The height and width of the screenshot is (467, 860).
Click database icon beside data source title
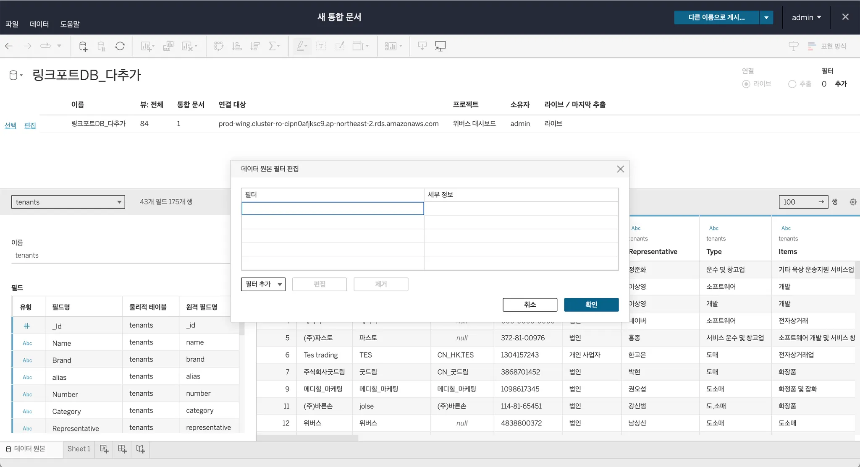pyautogui.click(x=14, y=75)
